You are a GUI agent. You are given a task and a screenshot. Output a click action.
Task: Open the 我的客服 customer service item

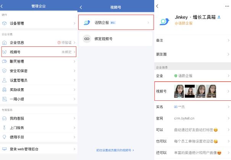[x=39, y=118]
